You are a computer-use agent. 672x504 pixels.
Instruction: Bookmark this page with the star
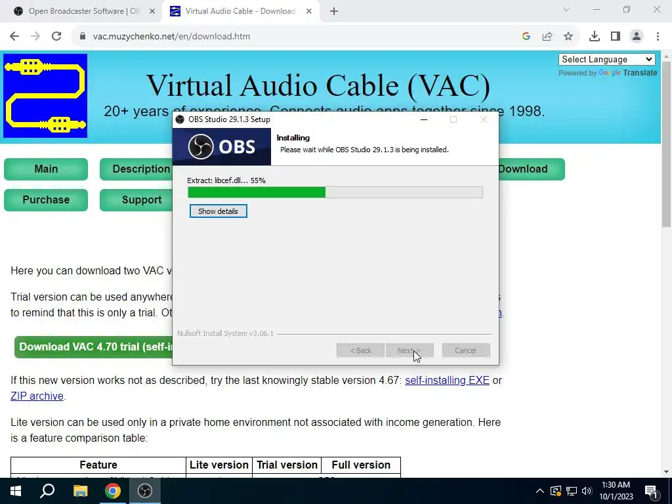point(568,37)
